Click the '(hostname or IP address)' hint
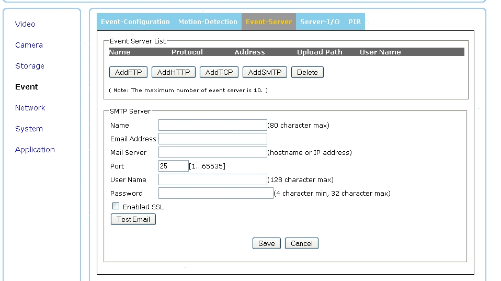Image resolution: width=501 pixels, height=281 pixels. [310, 152]
